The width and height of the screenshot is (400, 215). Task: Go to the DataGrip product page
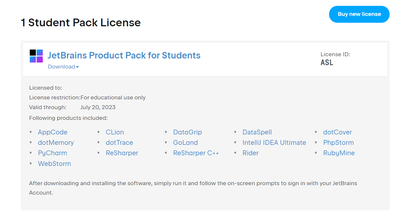pos(187,132)
